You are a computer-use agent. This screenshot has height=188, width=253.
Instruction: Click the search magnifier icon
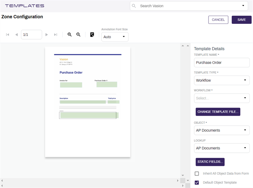click(134, 6)
